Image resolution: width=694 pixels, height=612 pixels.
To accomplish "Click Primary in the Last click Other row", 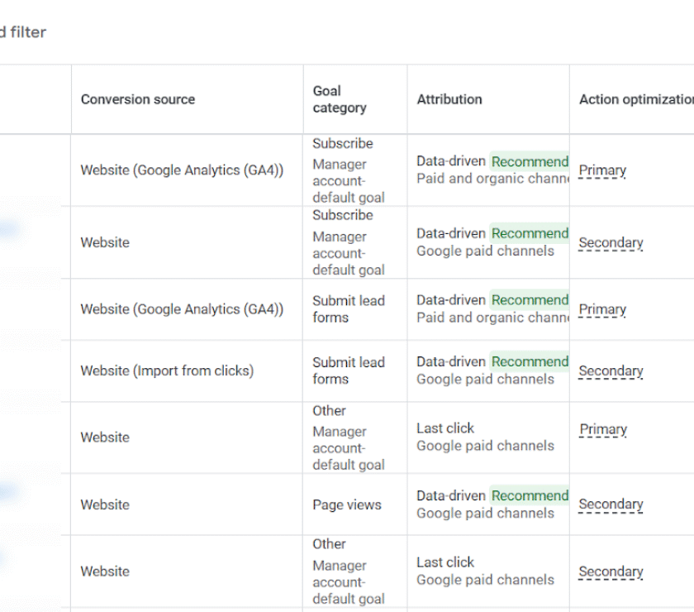I will click(x=602, y=429).
